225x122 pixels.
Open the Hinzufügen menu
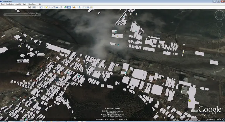point(32,4)
